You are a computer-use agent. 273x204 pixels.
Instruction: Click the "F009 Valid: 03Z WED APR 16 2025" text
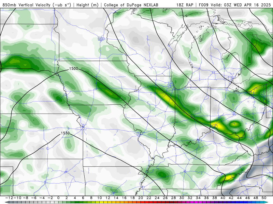[234, 5]
